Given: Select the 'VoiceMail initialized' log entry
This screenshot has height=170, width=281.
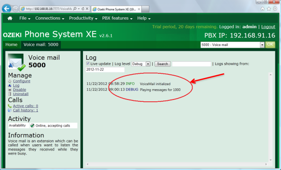Looking at the screenshot, I should pyautogui.click(x=155, y=84).
